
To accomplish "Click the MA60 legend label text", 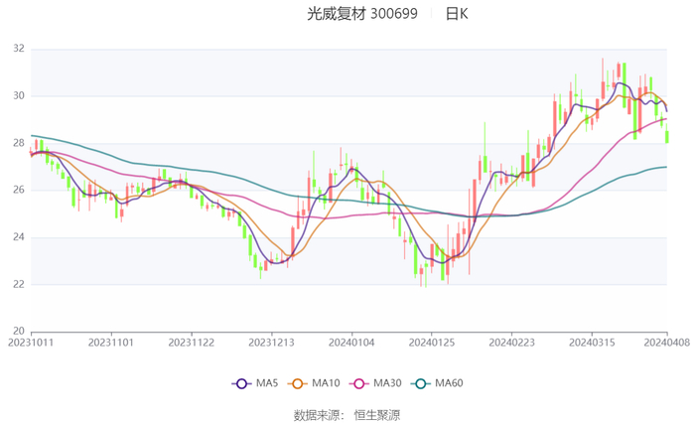I will point(449,383).
